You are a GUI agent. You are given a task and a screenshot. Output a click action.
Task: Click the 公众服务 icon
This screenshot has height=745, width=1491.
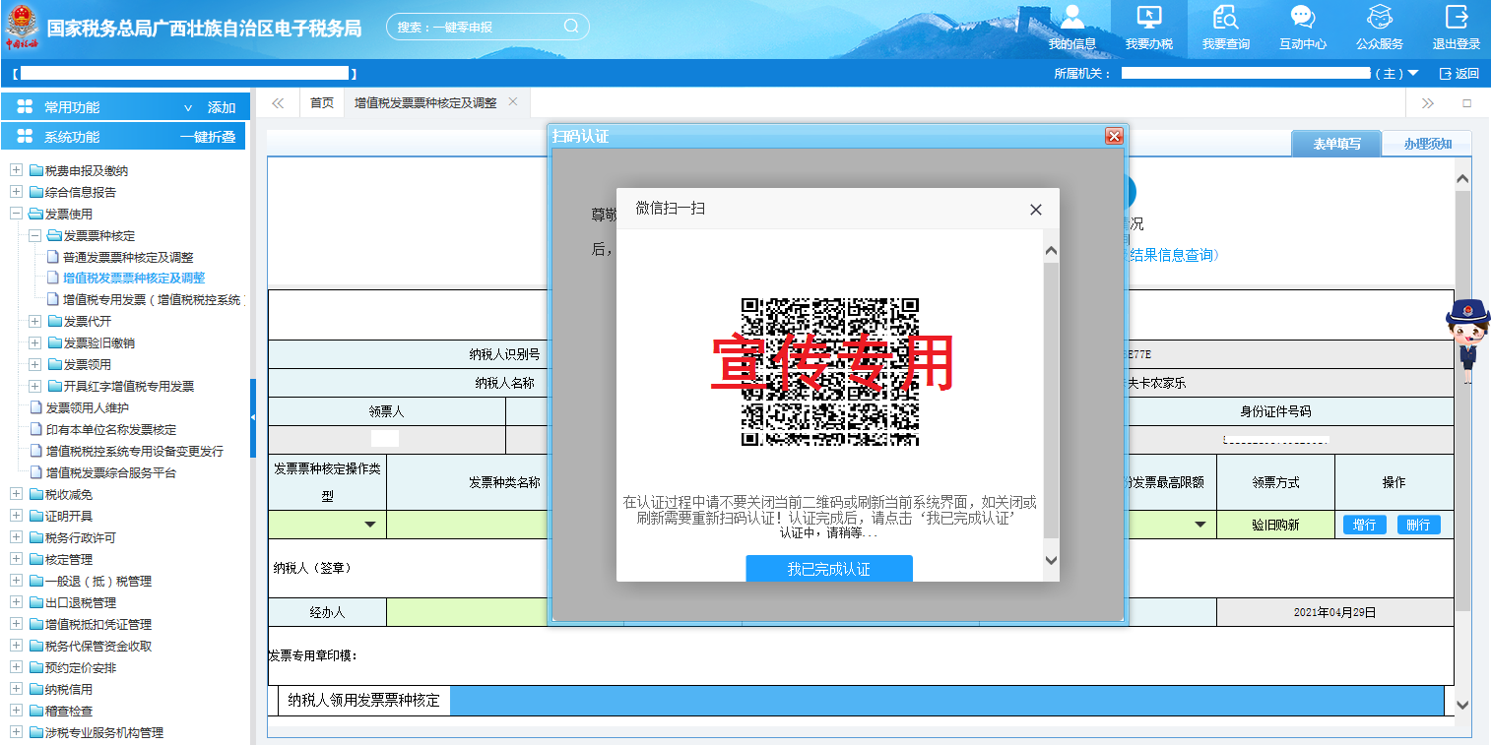[x=1379, y=19]
